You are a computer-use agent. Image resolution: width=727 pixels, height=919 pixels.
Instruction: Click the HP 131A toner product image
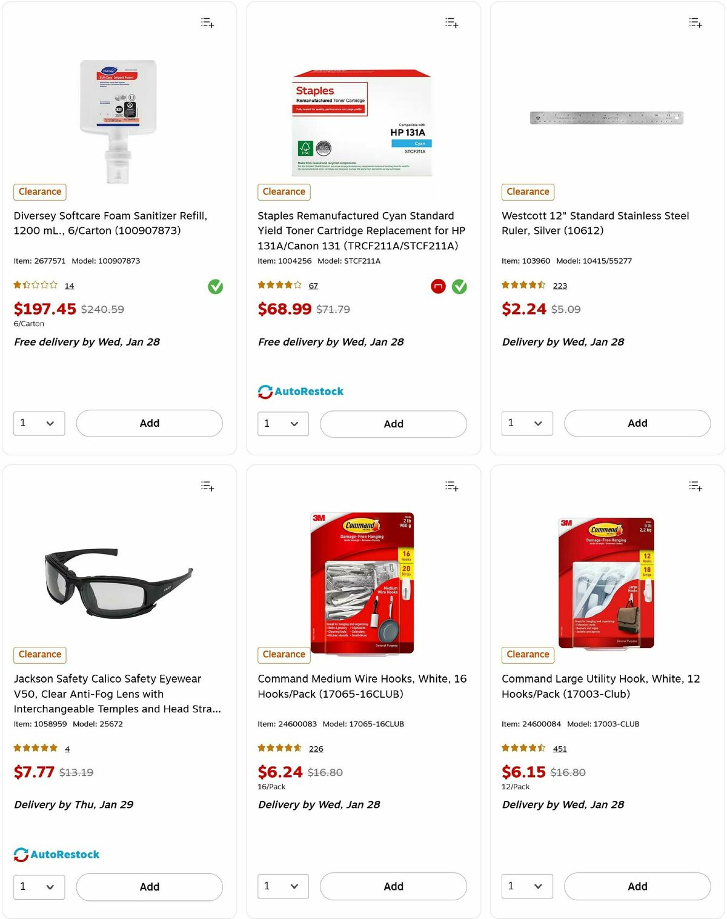click(x=362, y=119)
